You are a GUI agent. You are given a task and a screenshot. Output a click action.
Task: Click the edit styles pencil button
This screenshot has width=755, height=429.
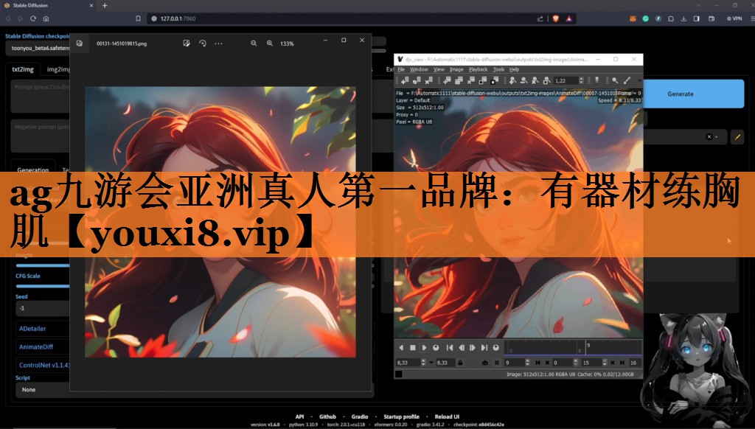coord(737,137)
